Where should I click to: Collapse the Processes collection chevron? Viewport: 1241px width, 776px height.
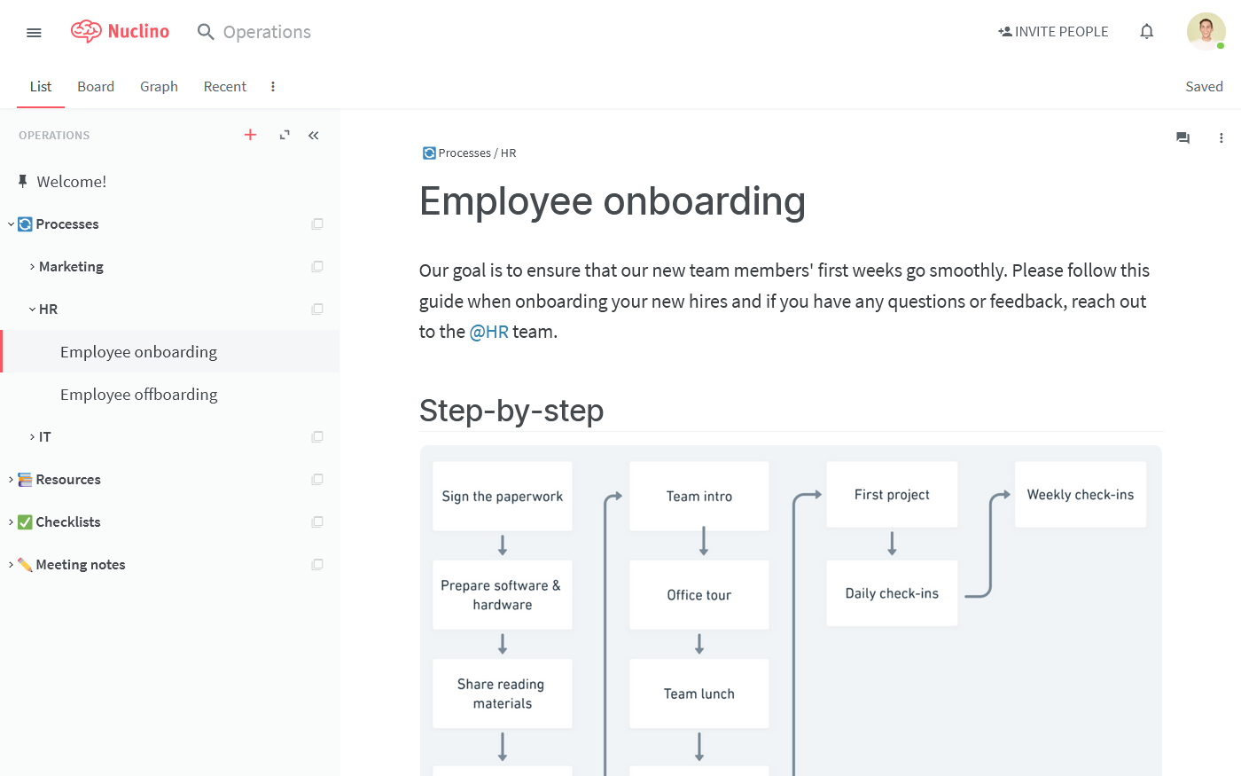click(x=11, y=224)
